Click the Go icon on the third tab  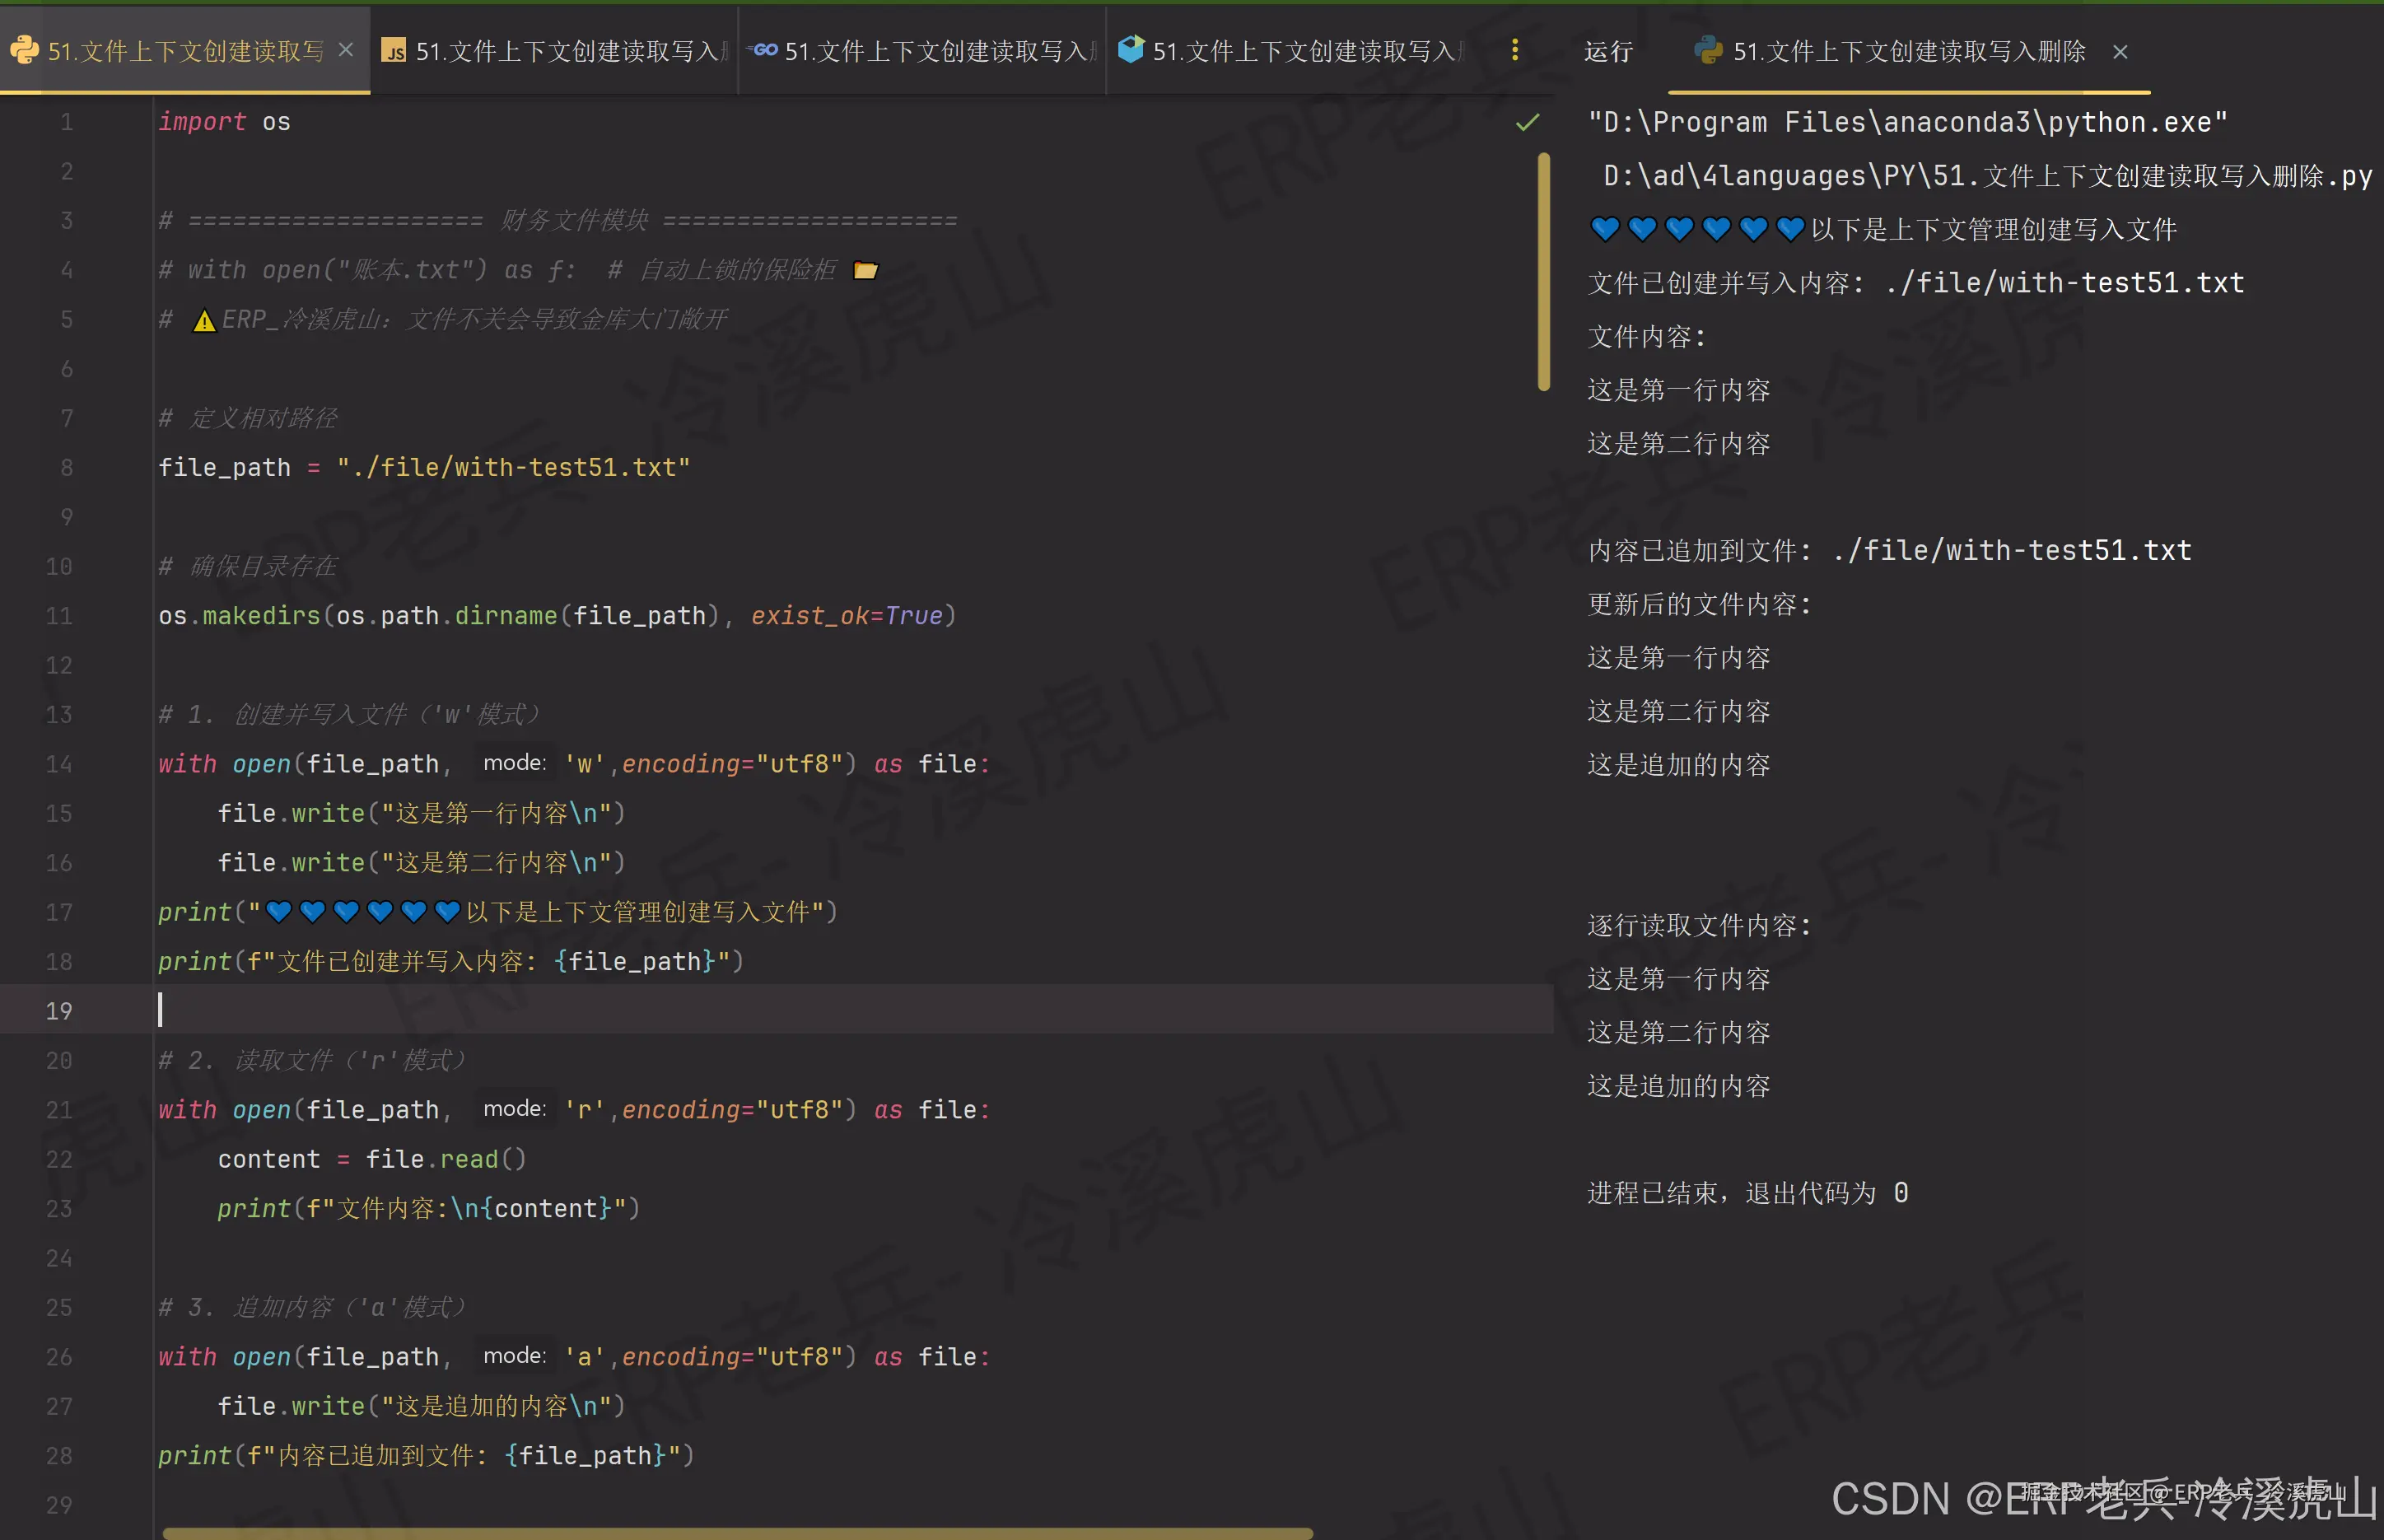(763, 50)
